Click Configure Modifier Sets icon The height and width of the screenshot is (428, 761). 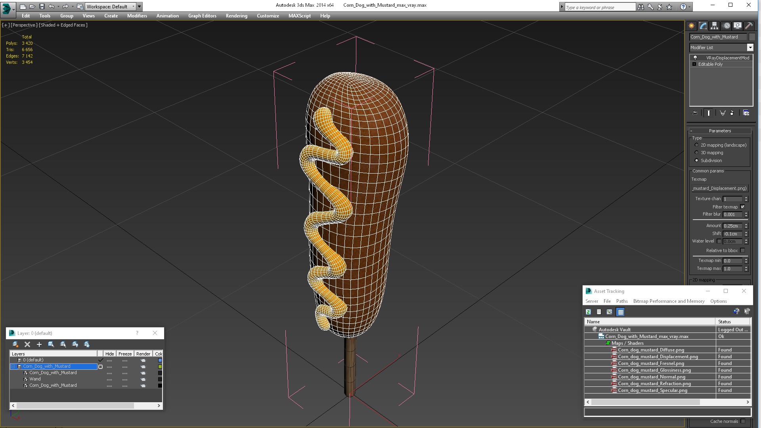[x=746, y=113]
